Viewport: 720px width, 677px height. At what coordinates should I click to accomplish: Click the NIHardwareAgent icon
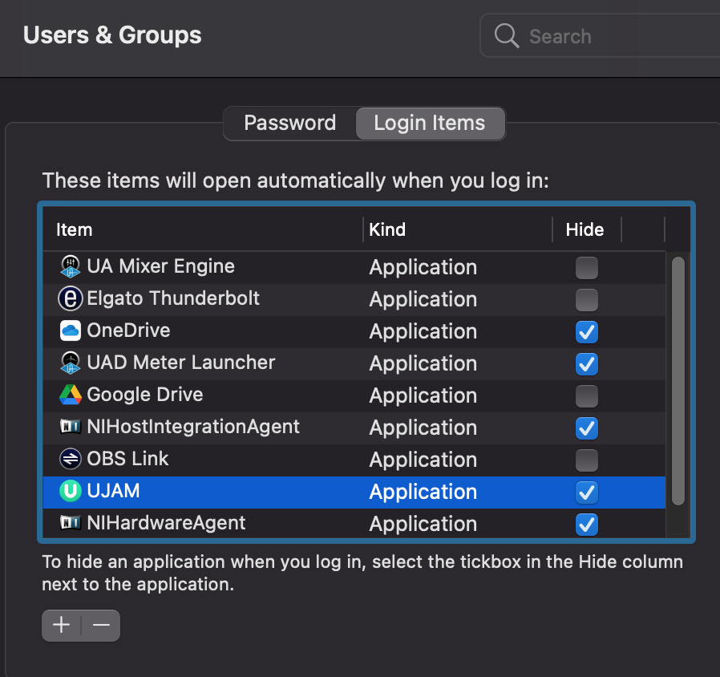click(71, 523)
